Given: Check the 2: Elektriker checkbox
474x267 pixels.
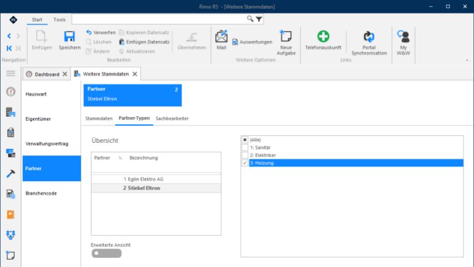Looking at the screenshot, I should click(245, 155).
